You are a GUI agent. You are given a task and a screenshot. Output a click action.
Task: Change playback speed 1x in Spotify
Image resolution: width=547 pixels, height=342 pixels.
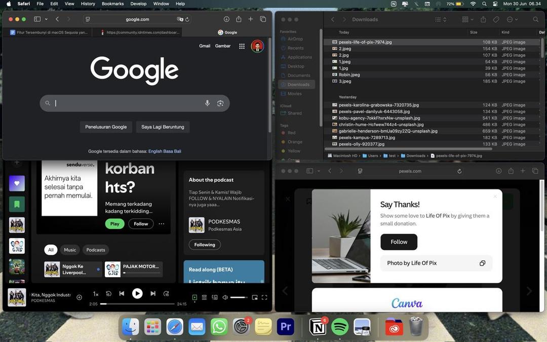pyautogui.click(x=96, y=294)
